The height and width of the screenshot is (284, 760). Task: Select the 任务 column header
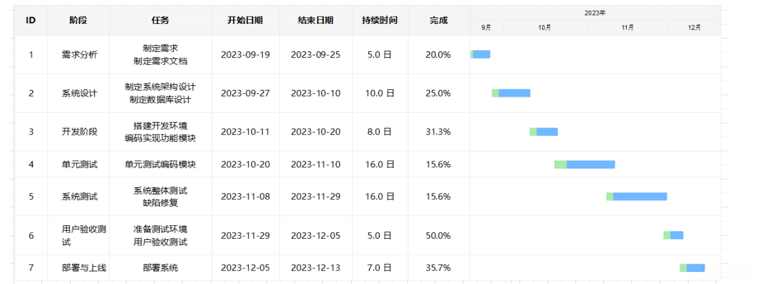point(161,20)
